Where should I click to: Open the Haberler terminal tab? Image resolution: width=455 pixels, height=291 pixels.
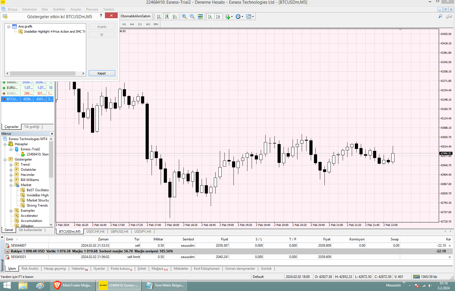[x=80, y=269]
